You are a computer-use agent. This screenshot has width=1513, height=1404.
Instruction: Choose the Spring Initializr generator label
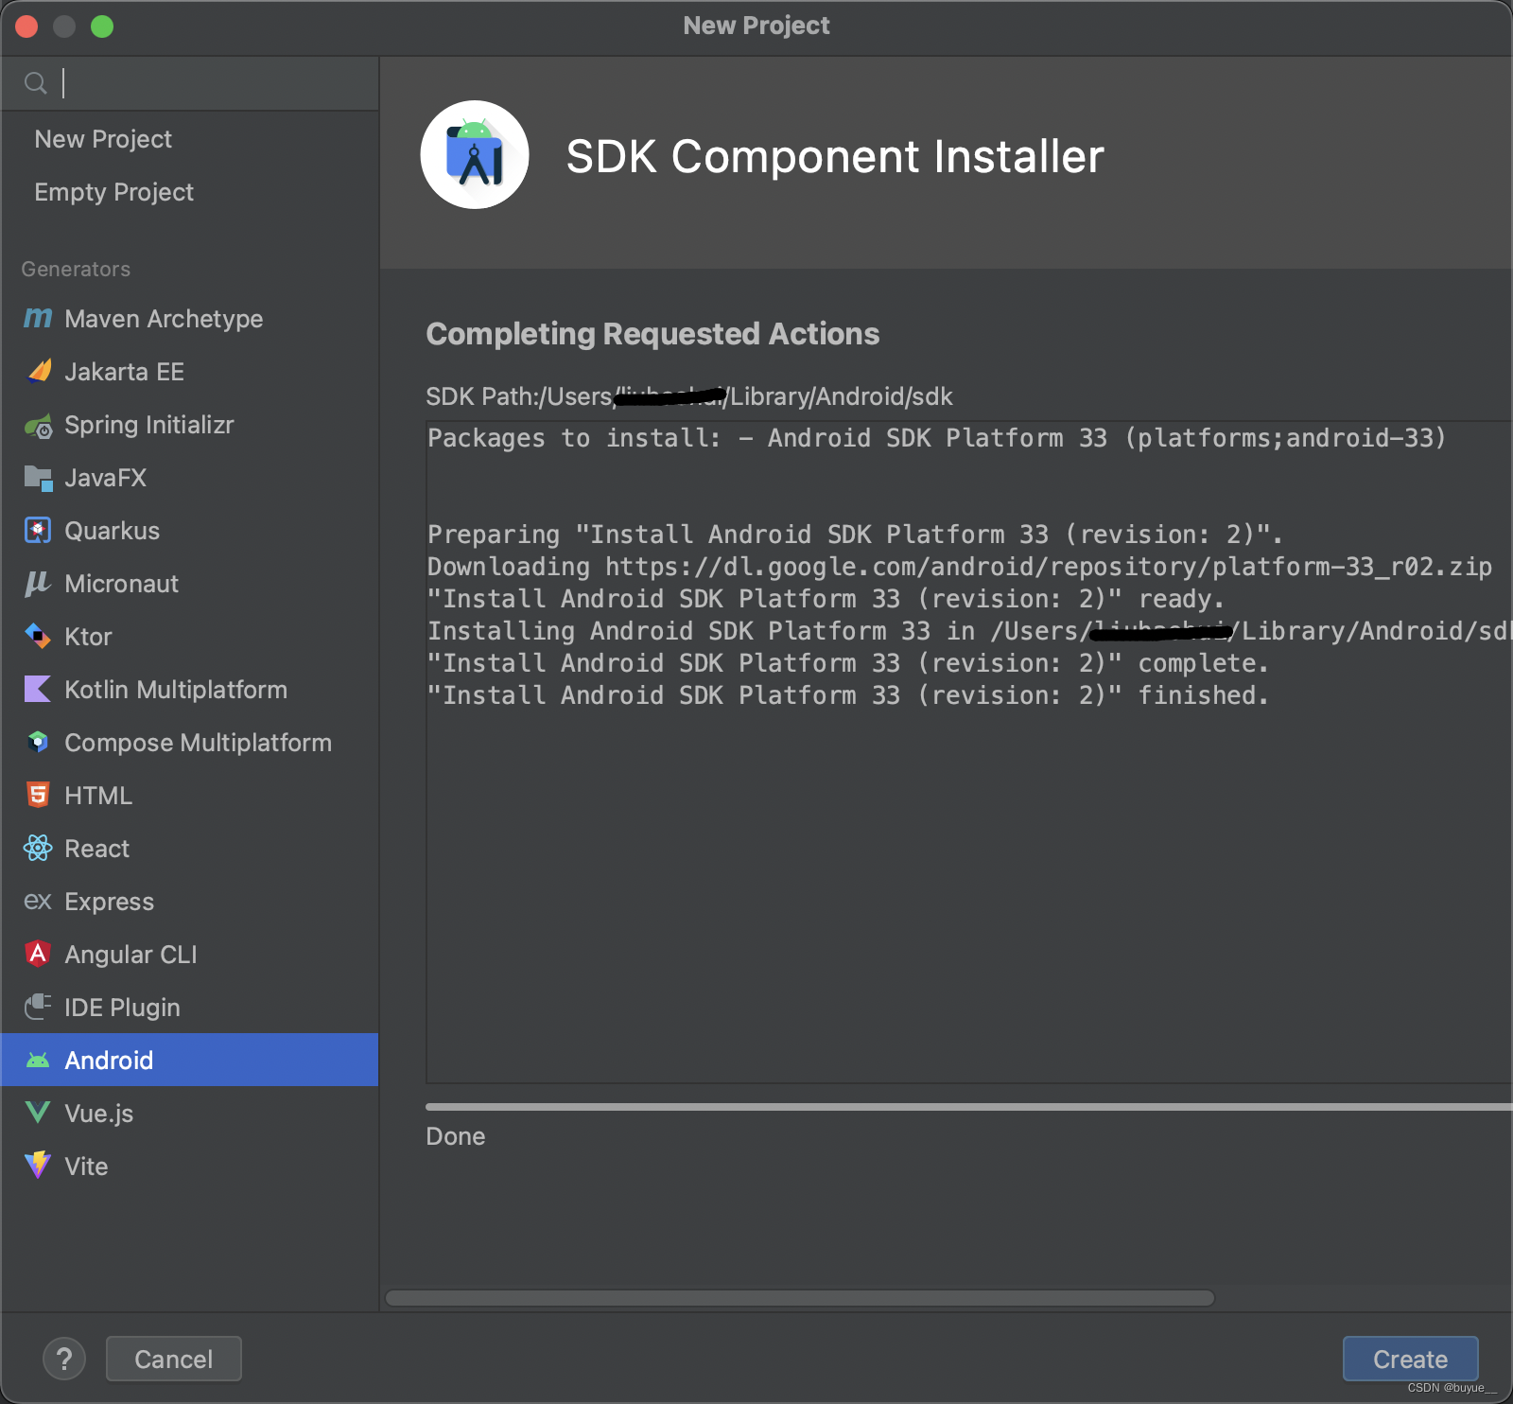[x=148, y=425]
